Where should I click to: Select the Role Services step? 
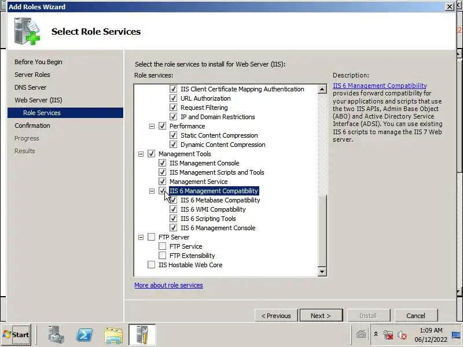pyautogui.click(x=65, y=113)
